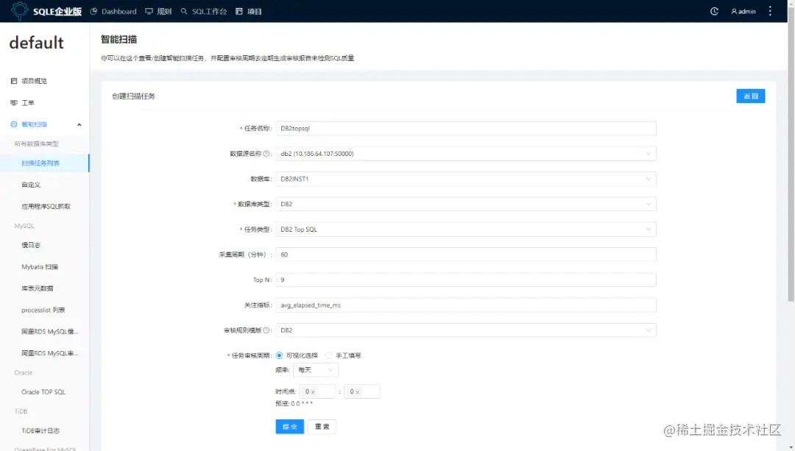This screenshot has height=451, width=795.
Task: Click the monitor icon beside 规则
Action: pos(150,10)
